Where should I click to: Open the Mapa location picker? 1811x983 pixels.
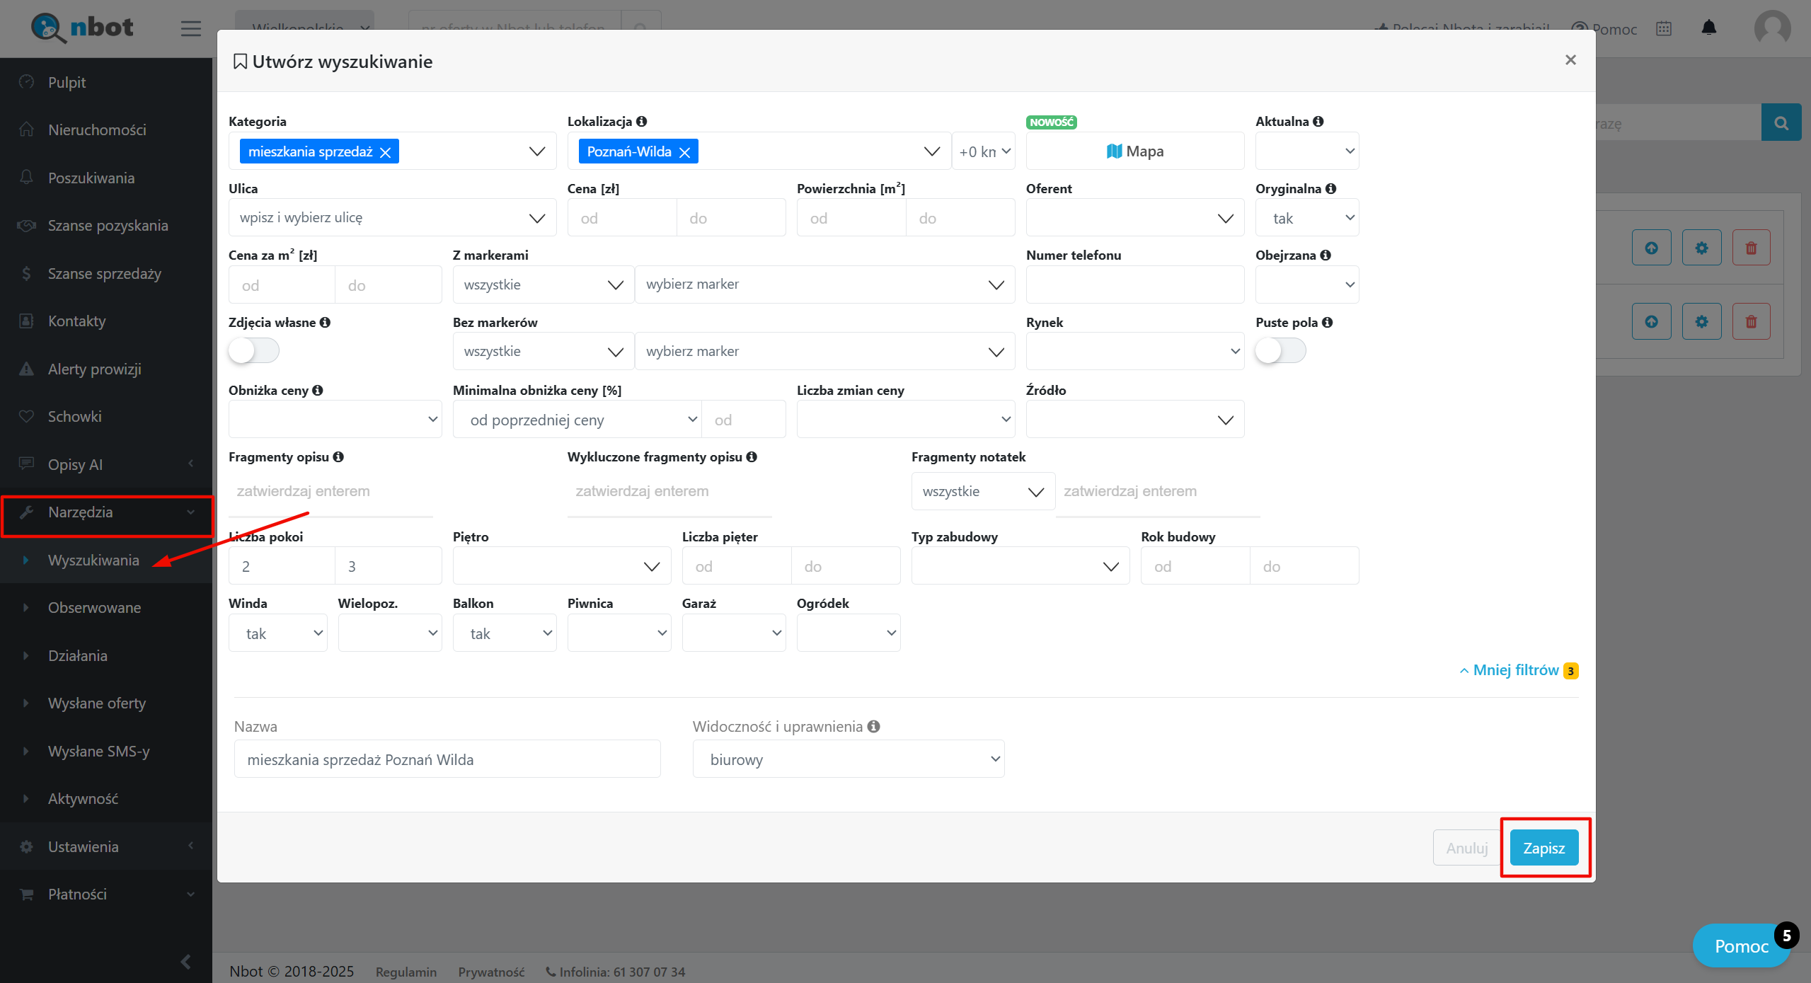[1134, 151]
